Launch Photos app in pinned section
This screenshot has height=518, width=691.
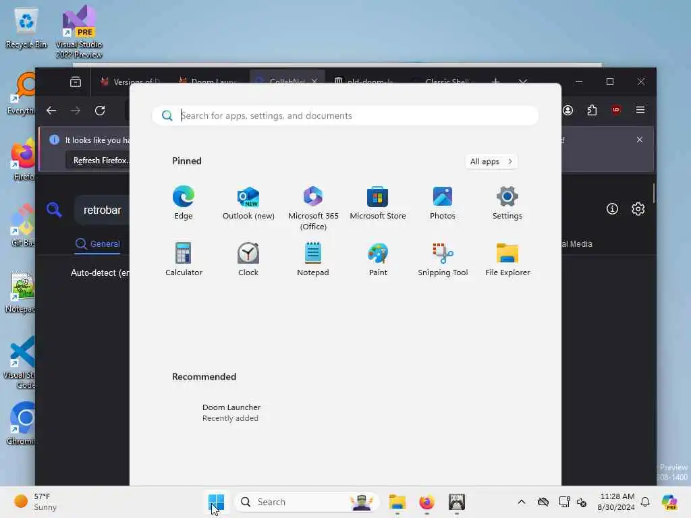pyautogui.click(x=443, y=202)
